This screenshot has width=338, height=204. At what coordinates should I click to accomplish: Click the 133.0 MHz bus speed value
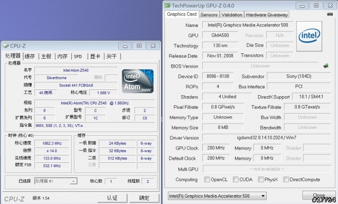click(52, 158)
